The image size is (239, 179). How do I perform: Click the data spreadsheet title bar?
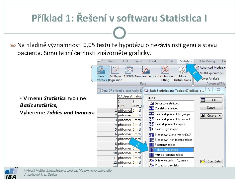119,91
